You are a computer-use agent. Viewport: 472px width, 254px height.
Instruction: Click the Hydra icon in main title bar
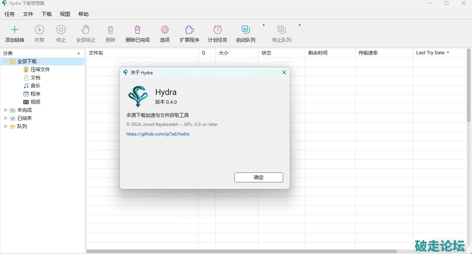pyautogui.click(x=4, y=3)
